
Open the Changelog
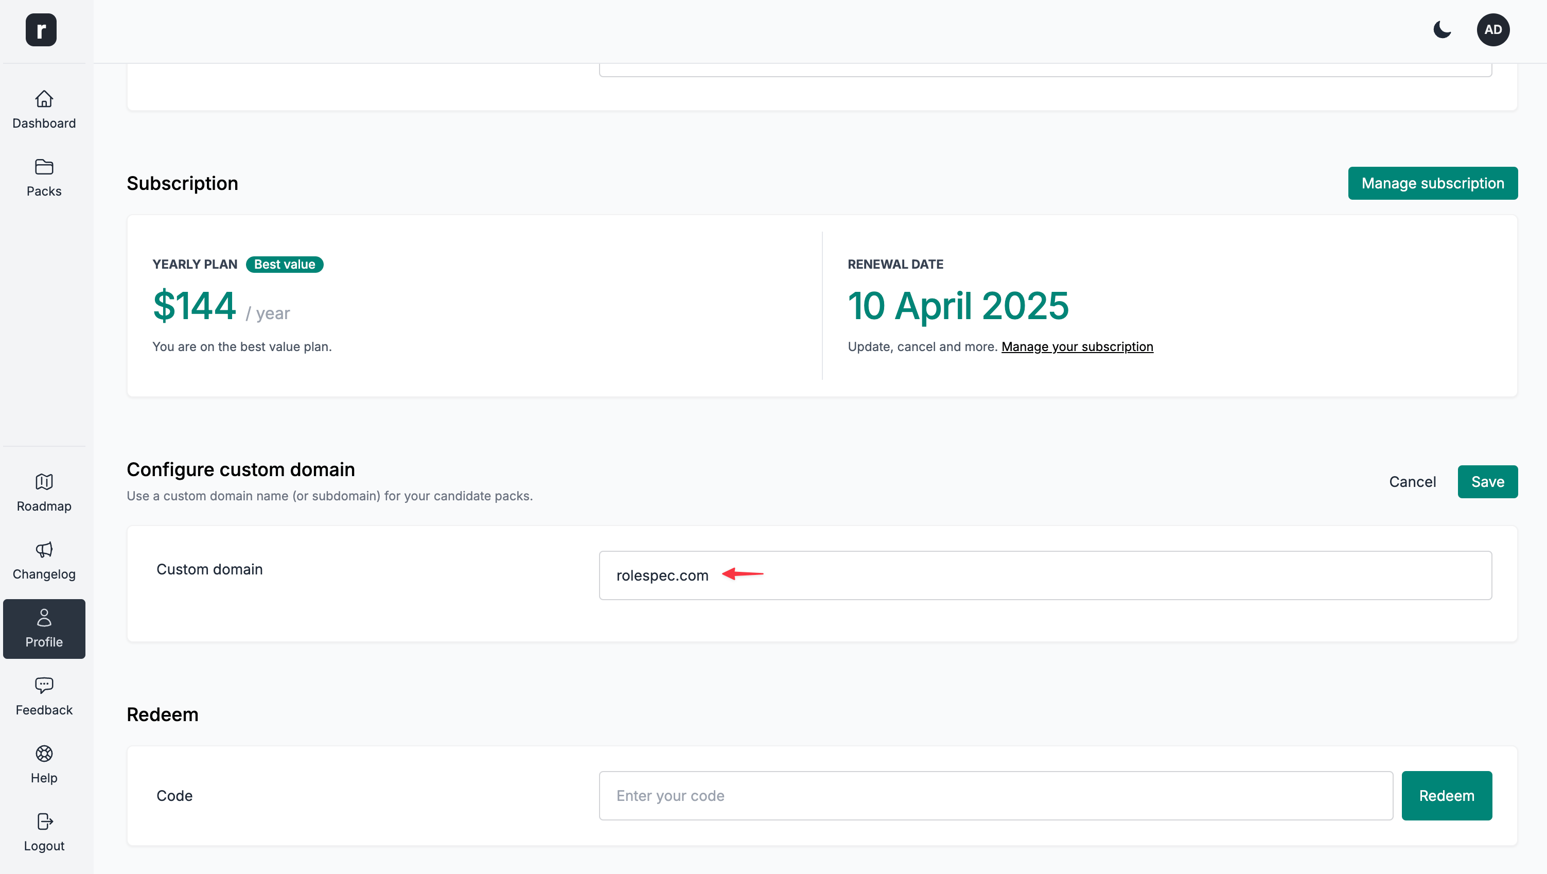pyautogui.click(x=44, y=561)
